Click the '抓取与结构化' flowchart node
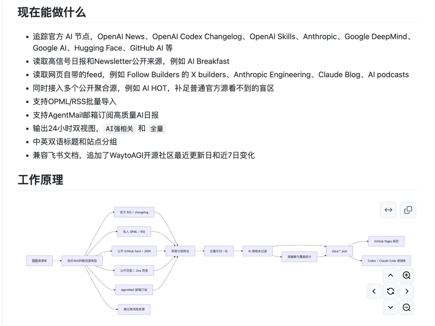 pyautogui.click(x=180, y=251)
